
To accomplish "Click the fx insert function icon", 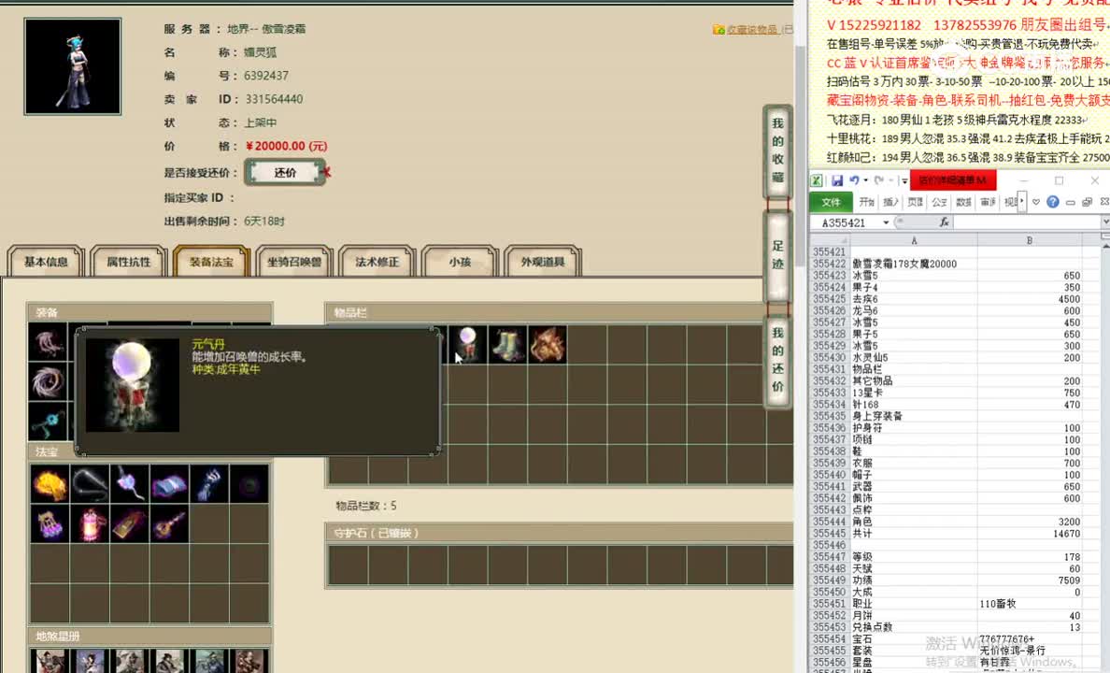I will pyautogui.click(x=944, y=222).
